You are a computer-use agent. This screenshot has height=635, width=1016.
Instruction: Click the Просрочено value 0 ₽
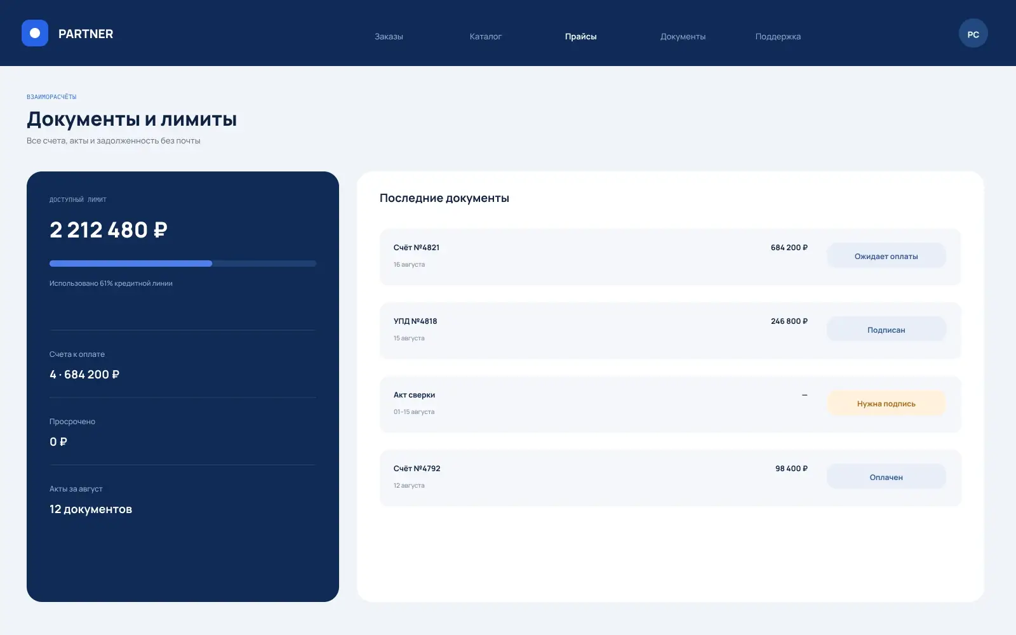tap(58, 442)
